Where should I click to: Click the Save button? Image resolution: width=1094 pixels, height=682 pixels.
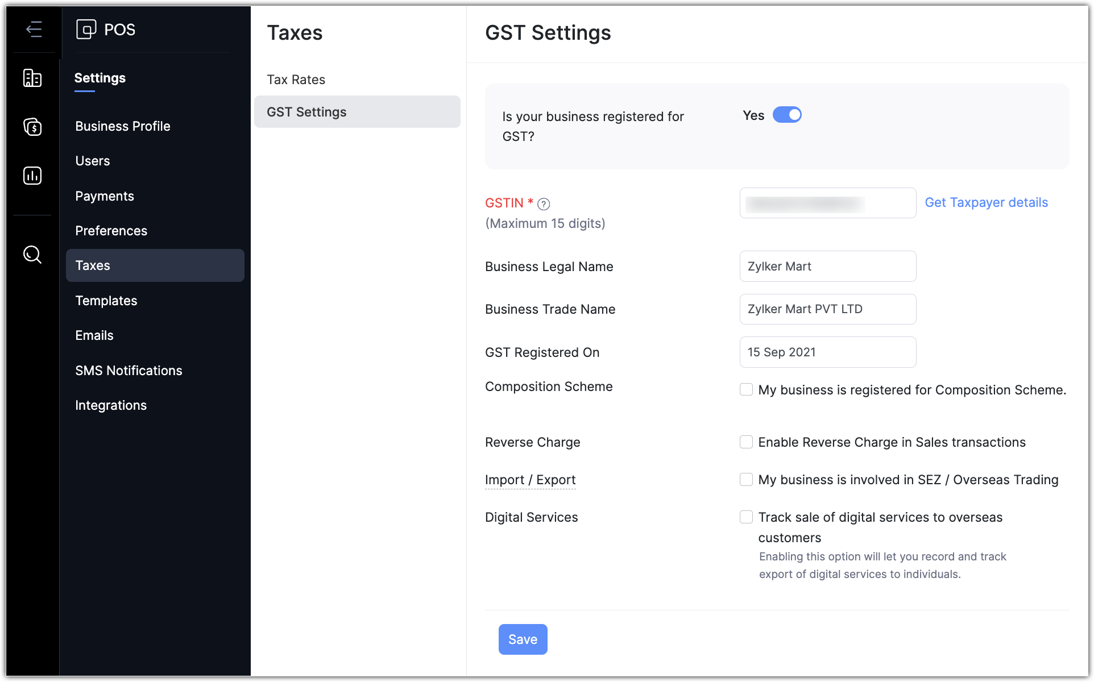pyautogui.click(x=523, y=639)
